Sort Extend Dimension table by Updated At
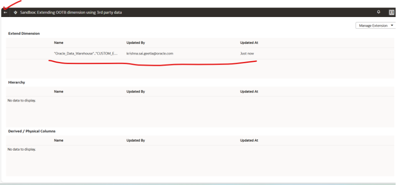 click(x=249, y=43)
